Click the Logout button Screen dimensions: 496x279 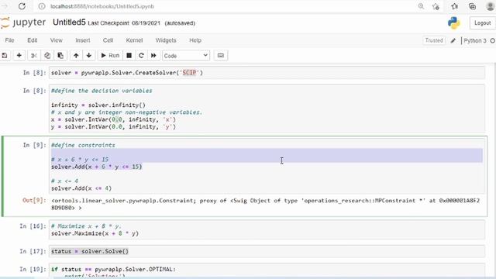point(482,23)
